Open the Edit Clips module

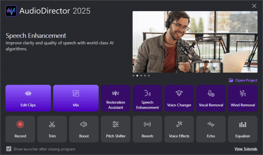click(x=28, y=98)
